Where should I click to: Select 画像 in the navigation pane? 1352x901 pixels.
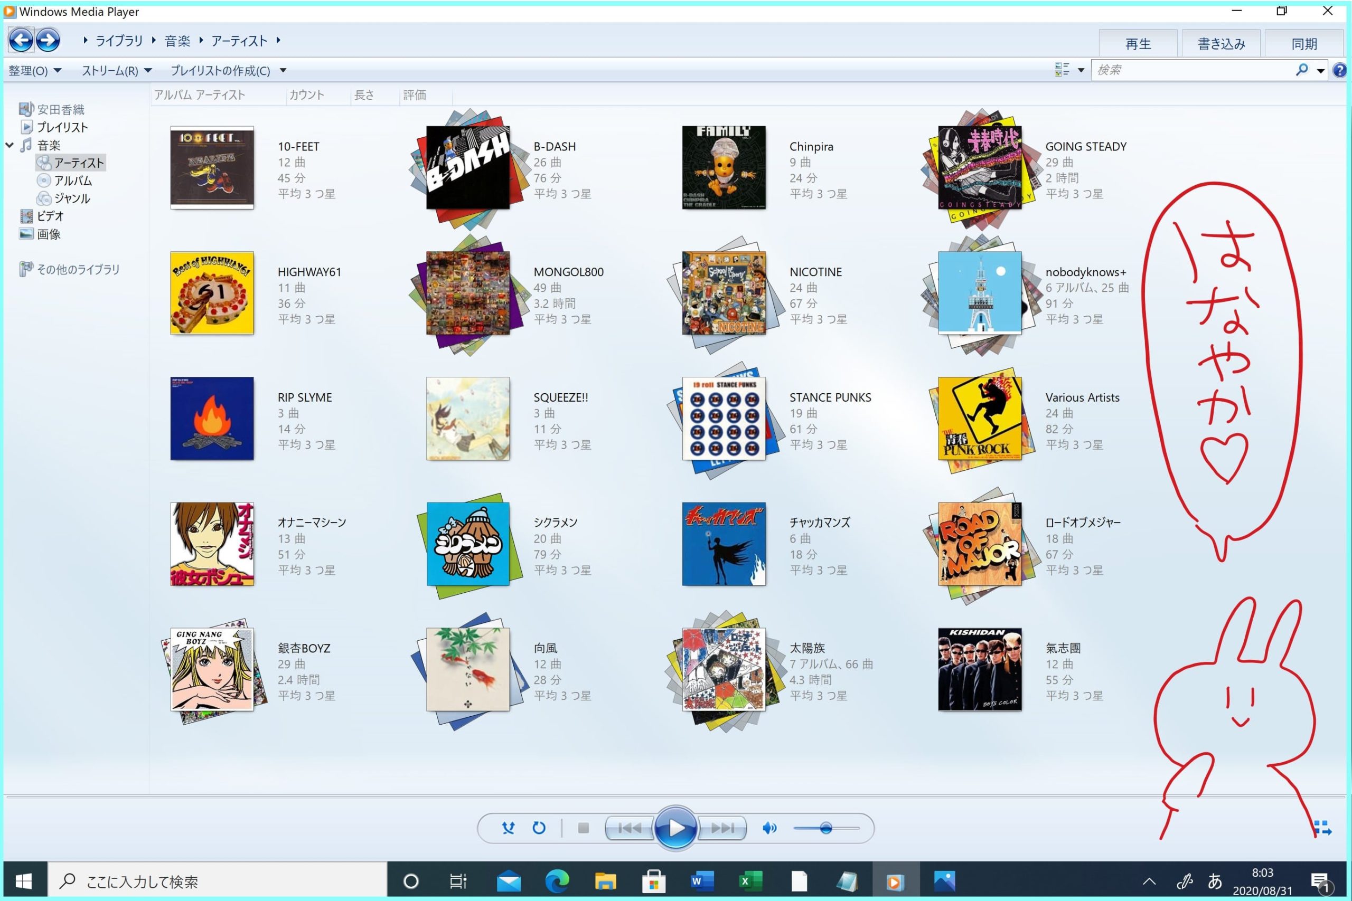(x=49, y=234)
